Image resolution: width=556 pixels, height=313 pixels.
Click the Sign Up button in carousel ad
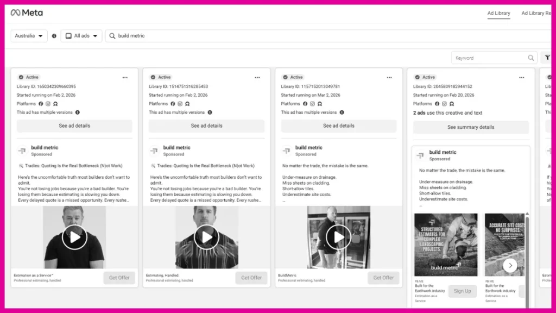pyautogui.click(x=463, y=291)
